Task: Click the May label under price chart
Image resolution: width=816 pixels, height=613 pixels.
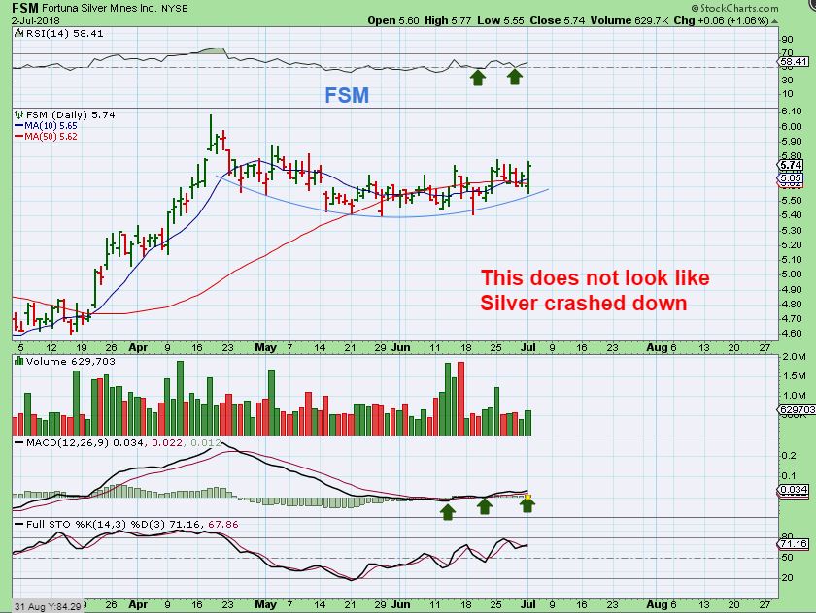Action: click(x=265, y=347)
